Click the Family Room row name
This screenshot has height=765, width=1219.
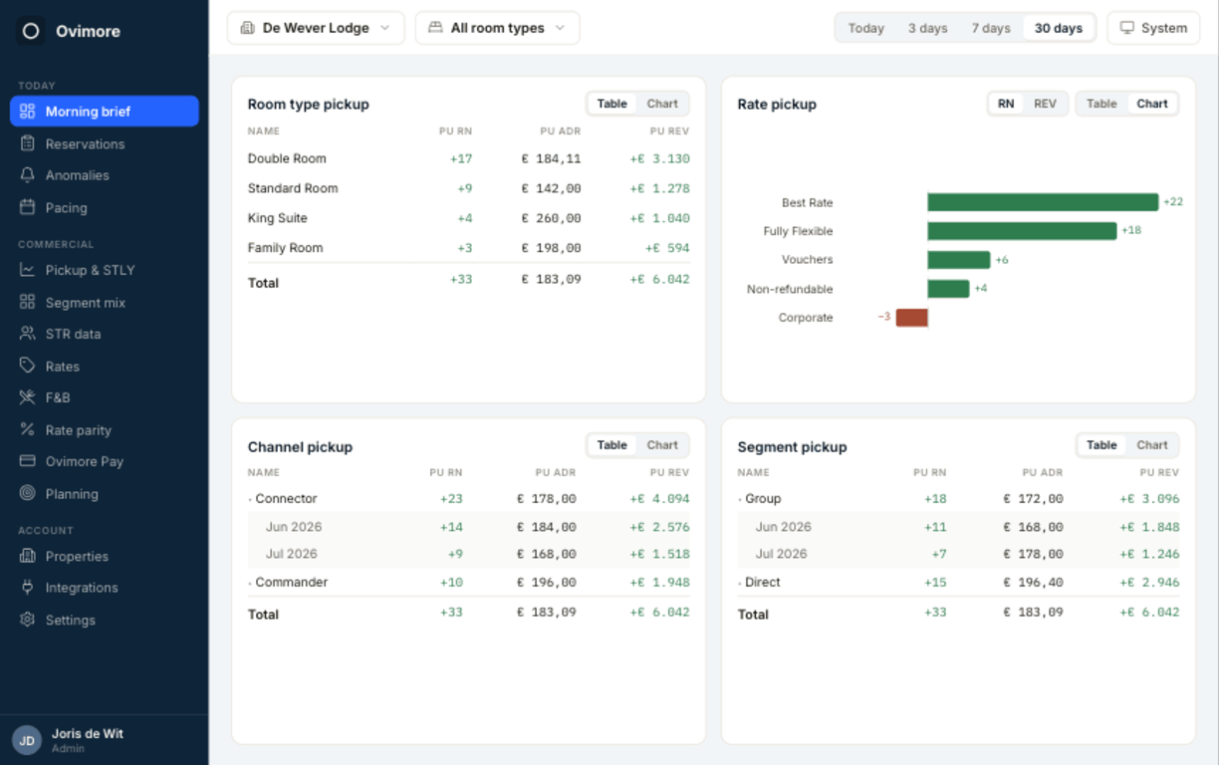(x=286, y=248)
